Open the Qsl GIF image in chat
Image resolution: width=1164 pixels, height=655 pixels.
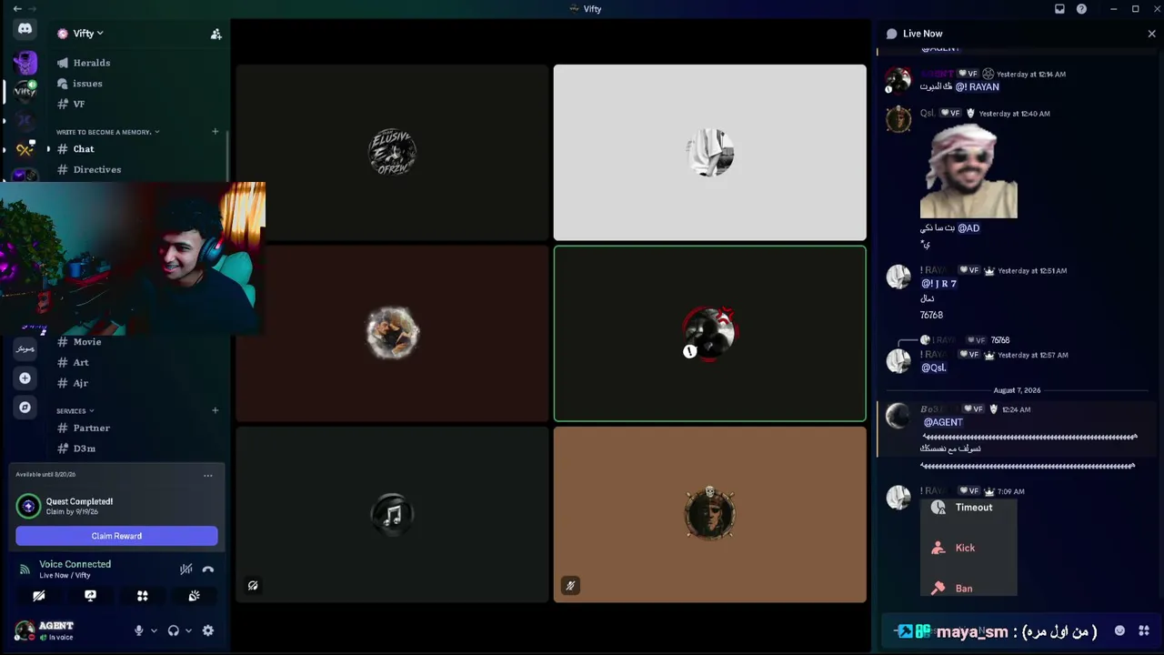[x=968, y=170]
